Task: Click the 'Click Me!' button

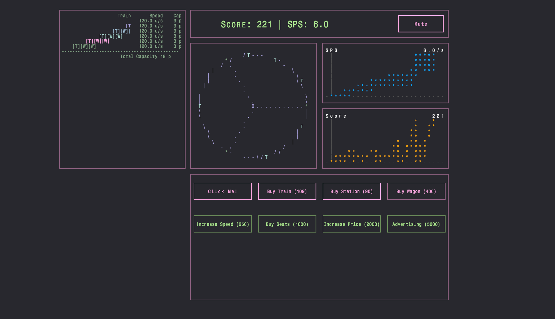Action: (x=222, y=191)
